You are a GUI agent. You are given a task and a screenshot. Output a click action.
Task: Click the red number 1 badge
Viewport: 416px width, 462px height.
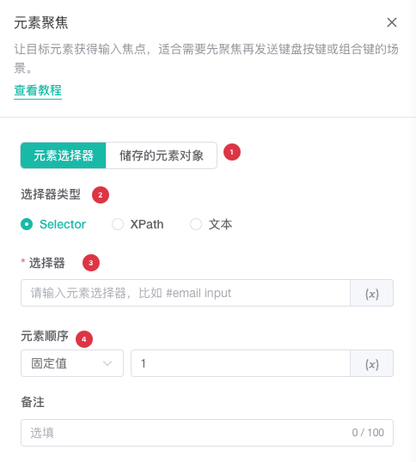[x=232, y=152]
